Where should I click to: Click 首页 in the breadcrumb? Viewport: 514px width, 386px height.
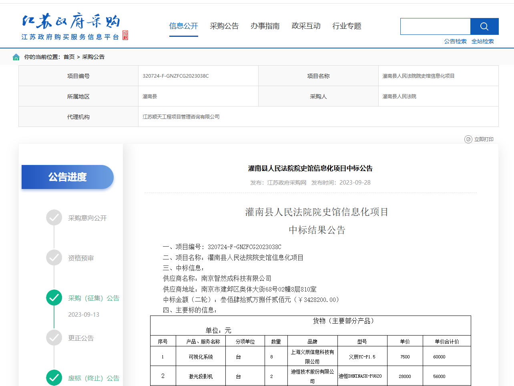pyautogui.click(x=69, y=57)
